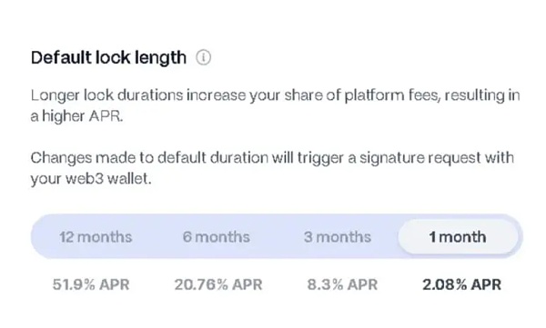Click the words 'a higher APR'
Image resolution: width=546 pixels, height=328 pixels.
(x=76, y=116)
